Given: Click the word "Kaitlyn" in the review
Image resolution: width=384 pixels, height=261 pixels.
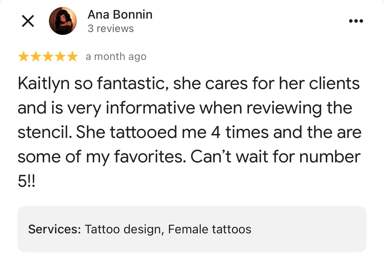Looking at the screenshot, I should [x=44, y=84].
